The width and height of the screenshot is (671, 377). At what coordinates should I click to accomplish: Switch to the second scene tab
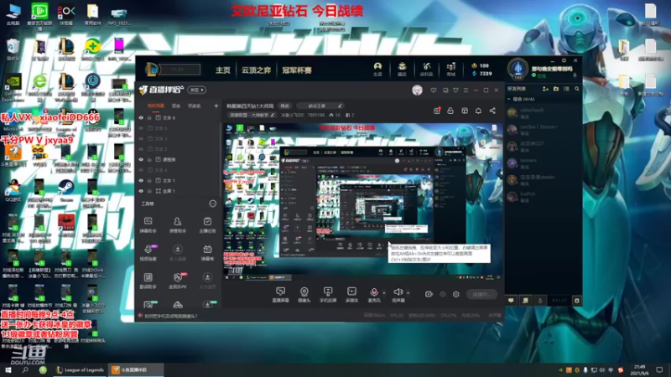click(x=176, y=106)
